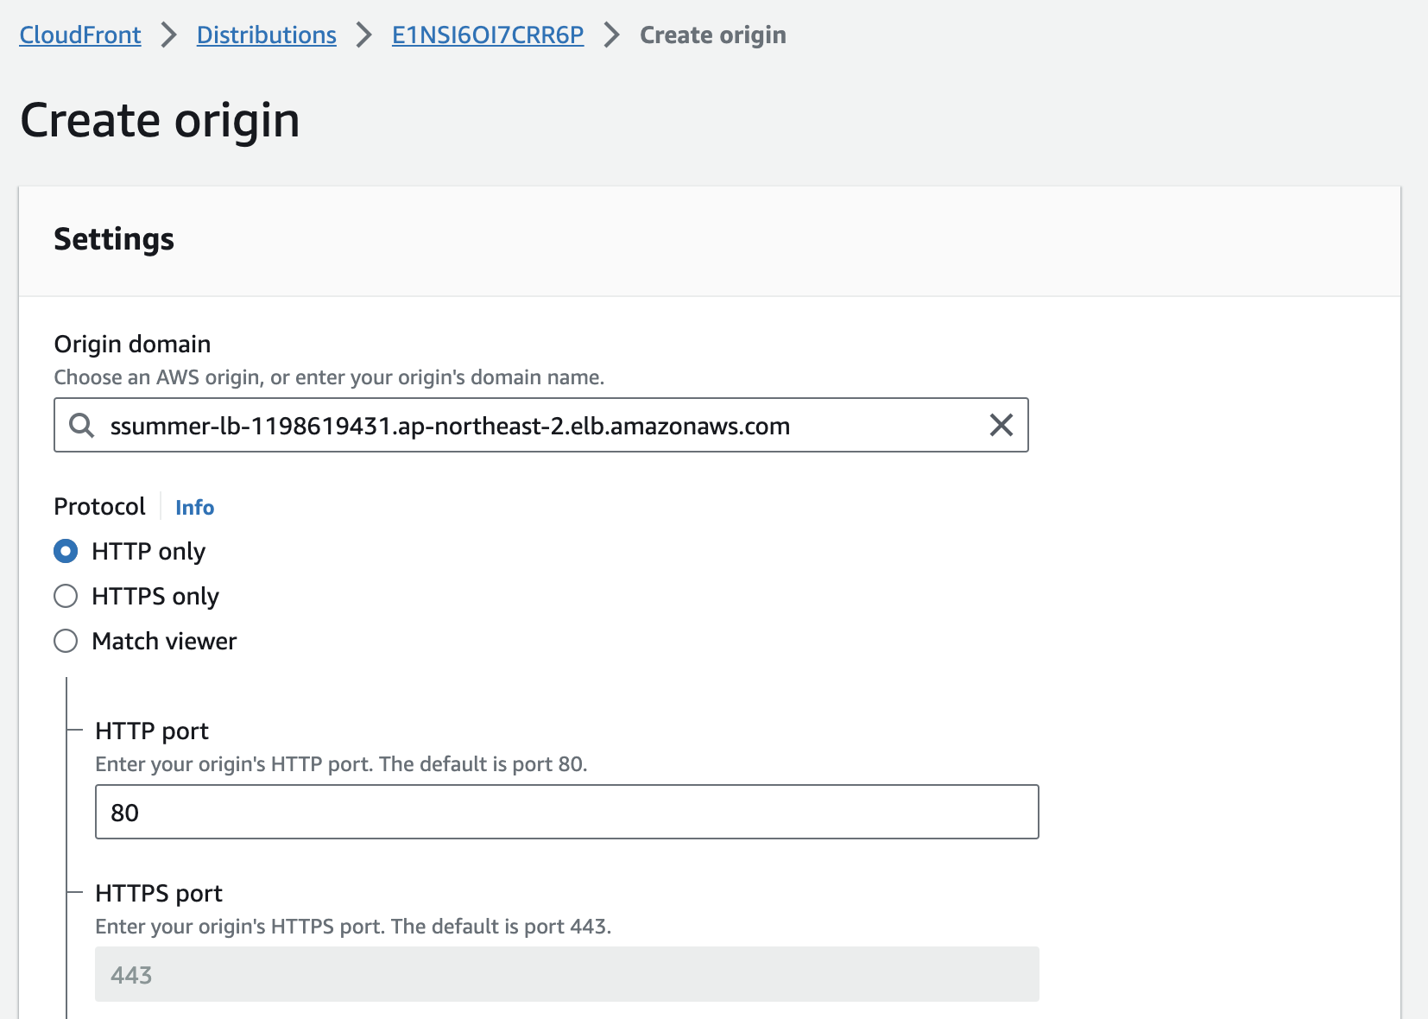The height and width of the screenshot is (1019, 1428).
Task: Open the Distributions breadcrumb link
Action: click(x=267, y=35)
